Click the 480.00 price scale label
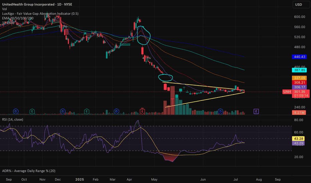 (x=300, y=47)
